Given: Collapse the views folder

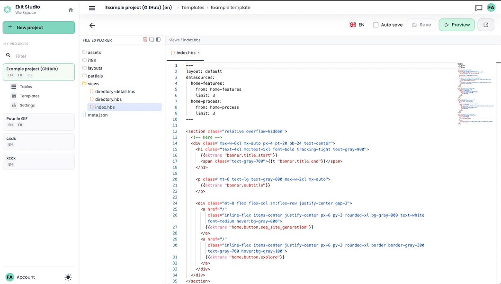Looking at the screenshot, I should [93, 84].
